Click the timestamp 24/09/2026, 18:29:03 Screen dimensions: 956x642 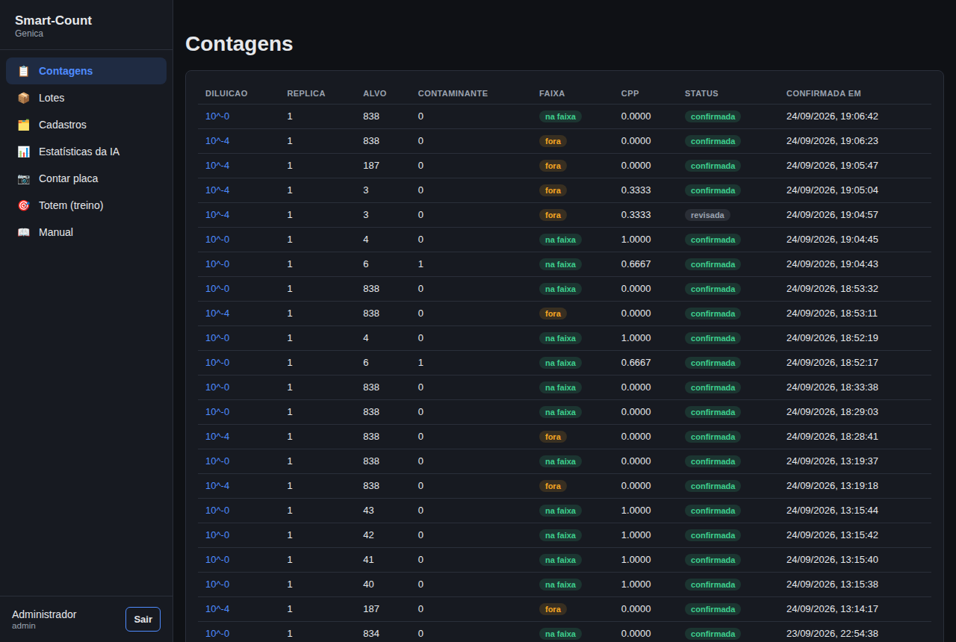pos(832,412)
